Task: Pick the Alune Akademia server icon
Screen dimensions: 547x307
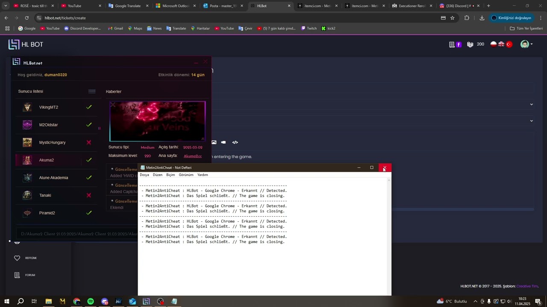Action: click(27, 178)
